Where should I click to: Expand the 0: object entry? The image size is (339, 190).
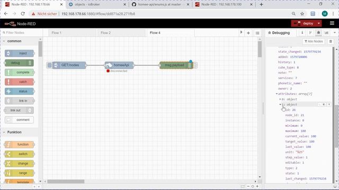click(280, 99)
